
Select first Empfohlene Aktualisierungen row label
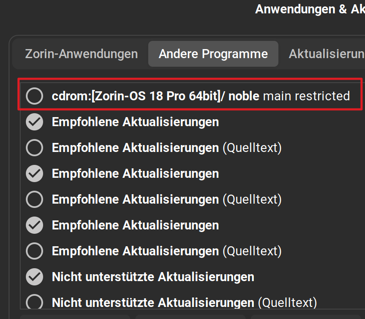click(135, 122)
